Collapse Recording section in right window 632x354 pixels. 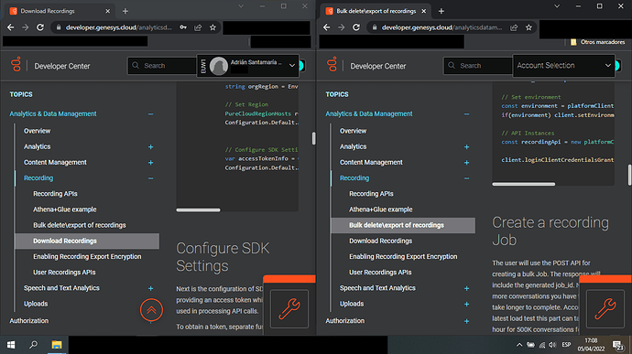466,178
